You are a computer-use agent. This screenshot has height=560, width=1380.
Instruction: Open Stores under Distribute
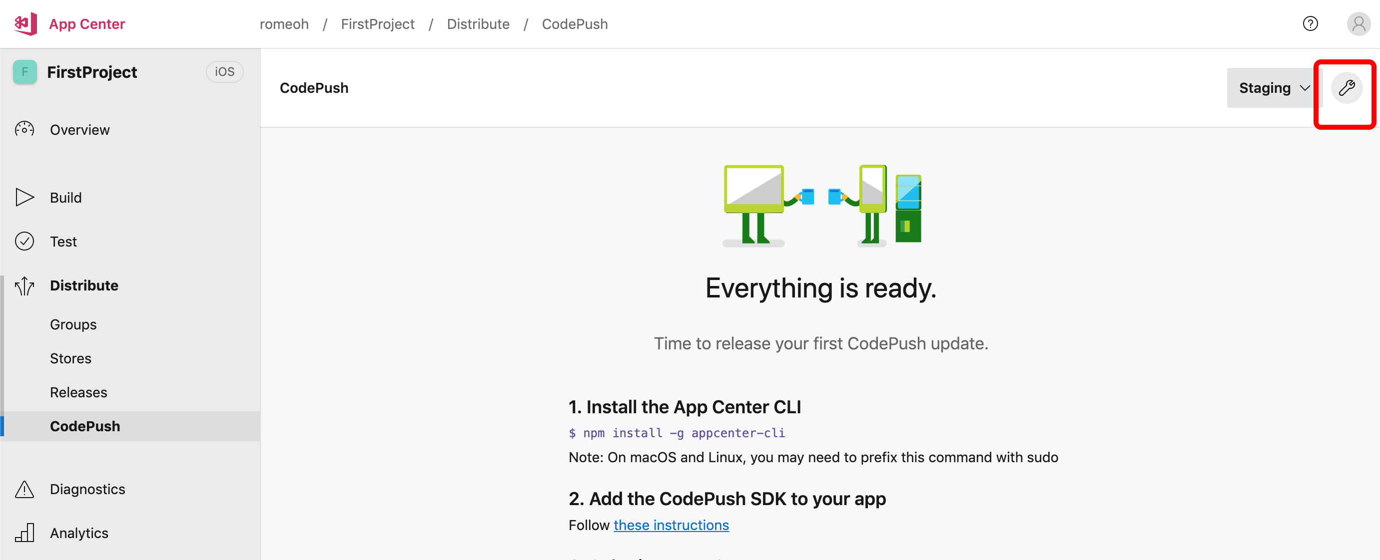(71, 358)
